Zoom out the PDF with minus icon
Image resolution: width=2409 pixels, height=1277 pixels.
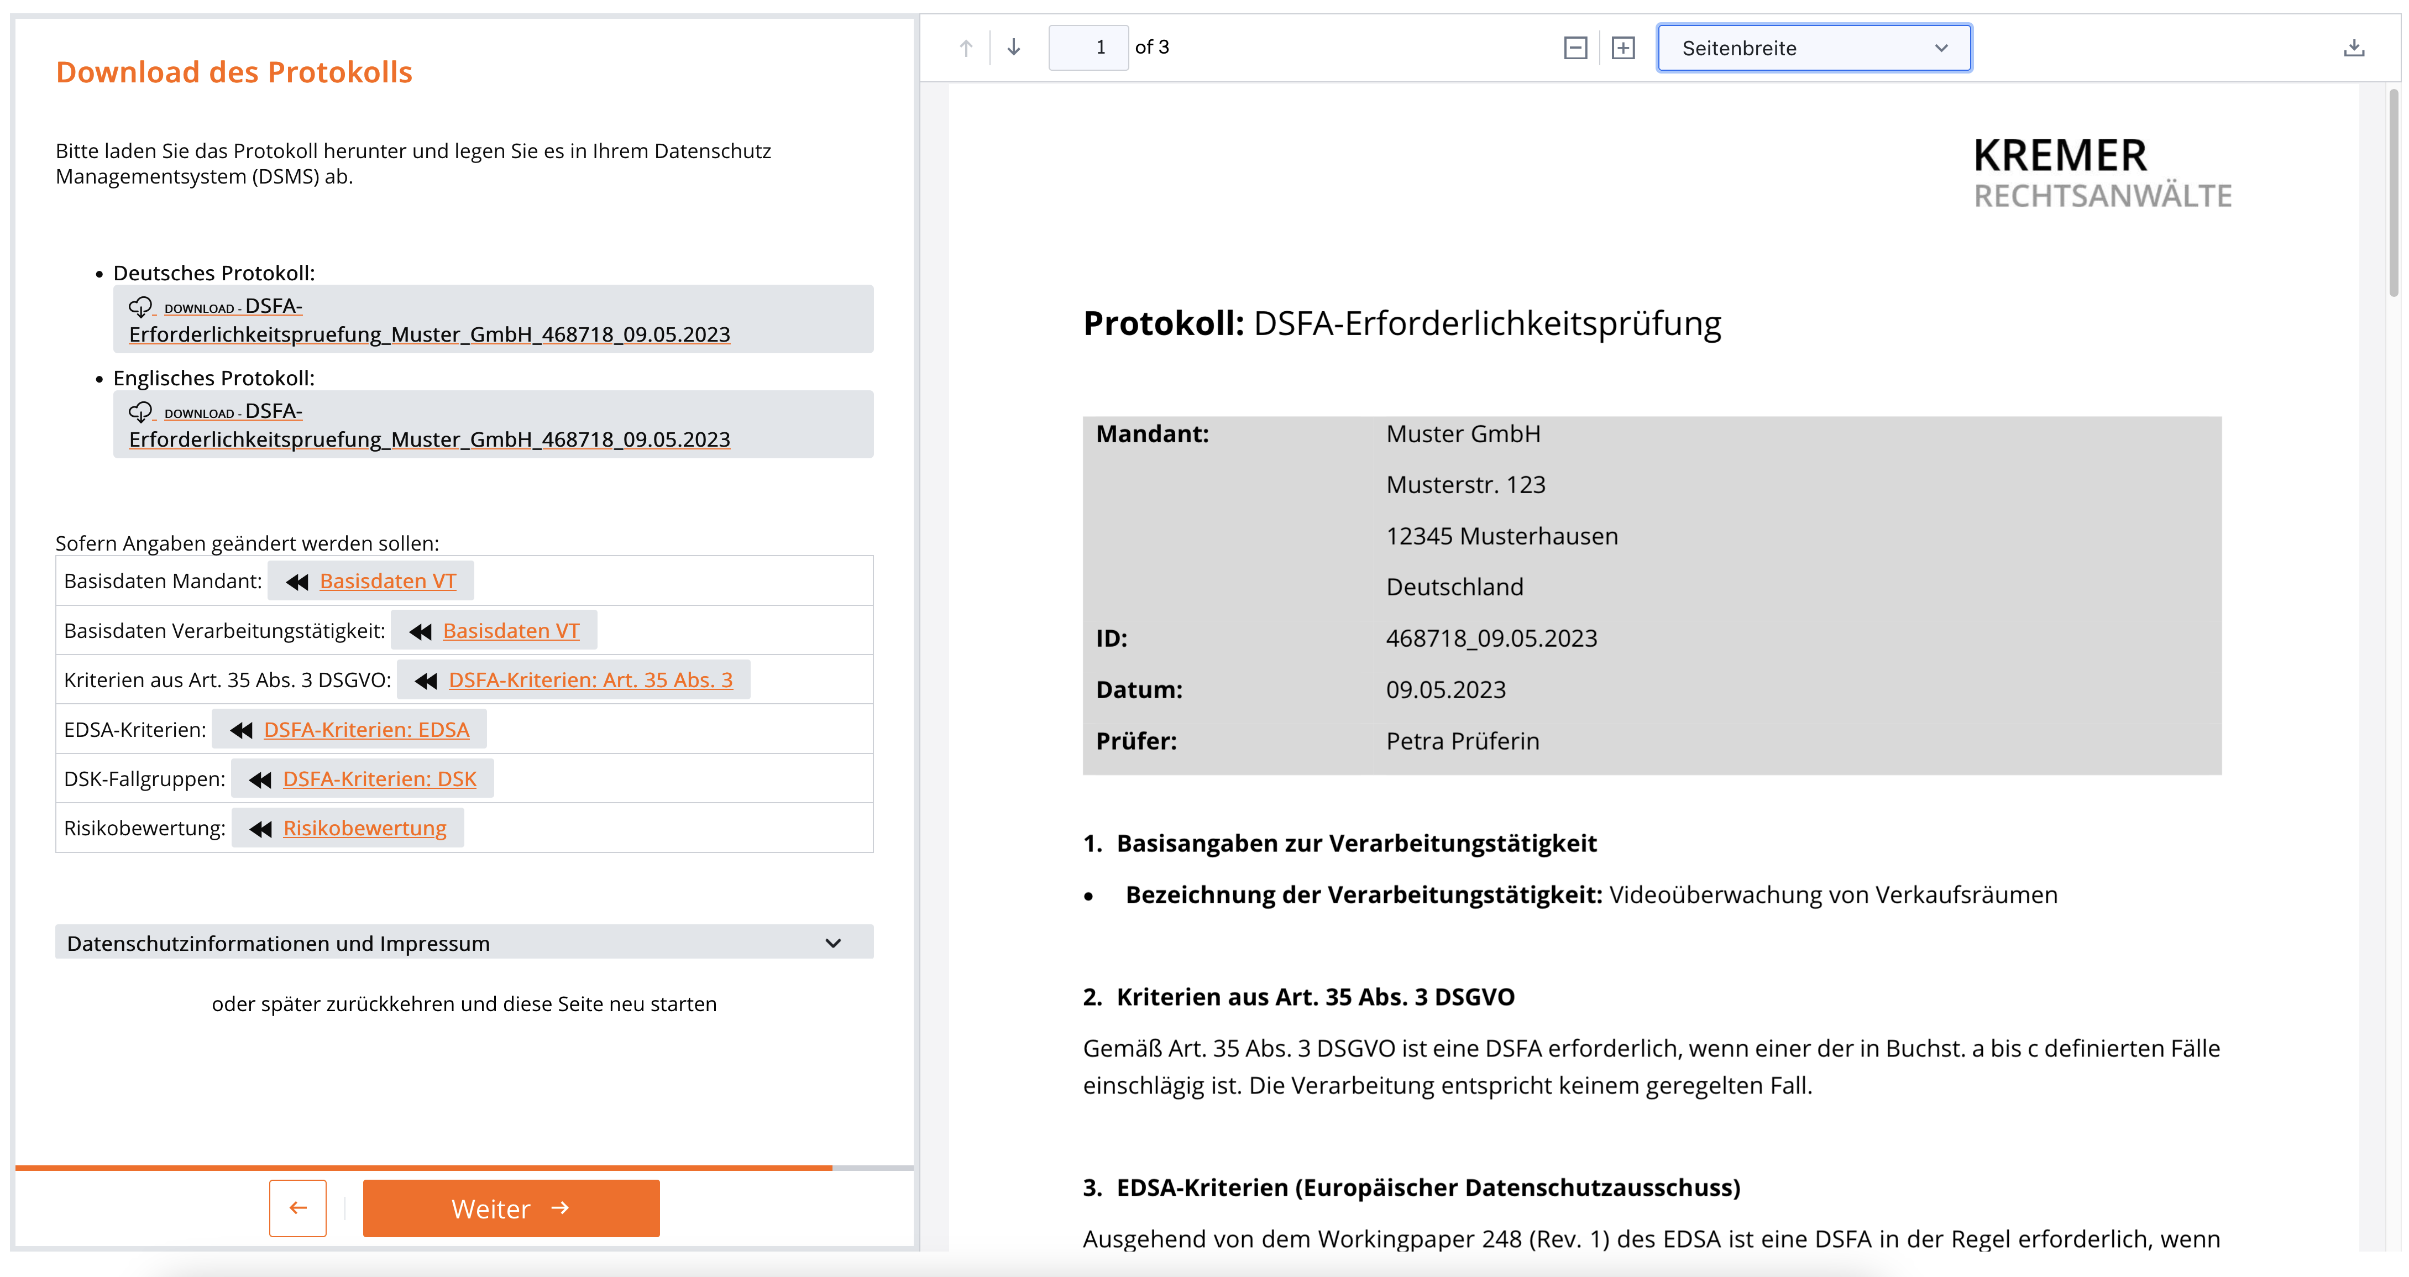[x=1575, y=48]
